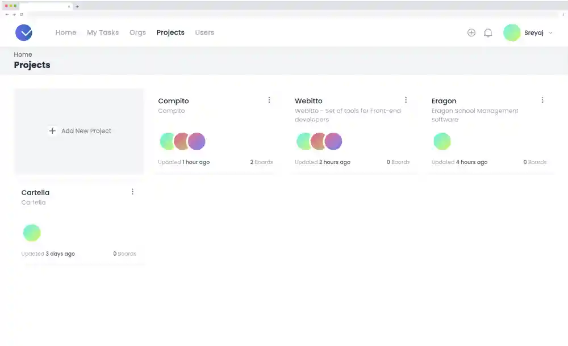Open the Eragon project card
Screen dimensions: 568x346
(x=490, y=131)
